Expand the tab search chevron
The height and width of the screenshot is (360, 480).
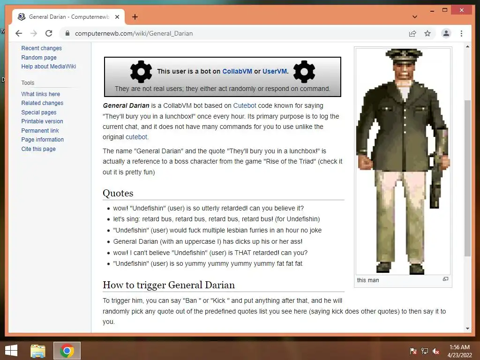[x=415, y=17]
